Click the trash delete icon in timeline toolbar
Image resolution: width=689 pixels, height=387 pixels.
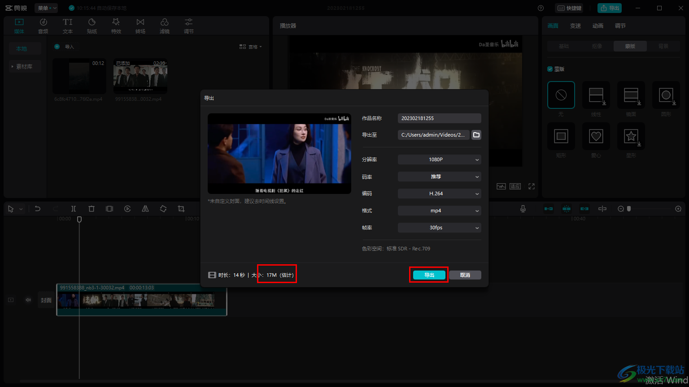coord(92,209)
